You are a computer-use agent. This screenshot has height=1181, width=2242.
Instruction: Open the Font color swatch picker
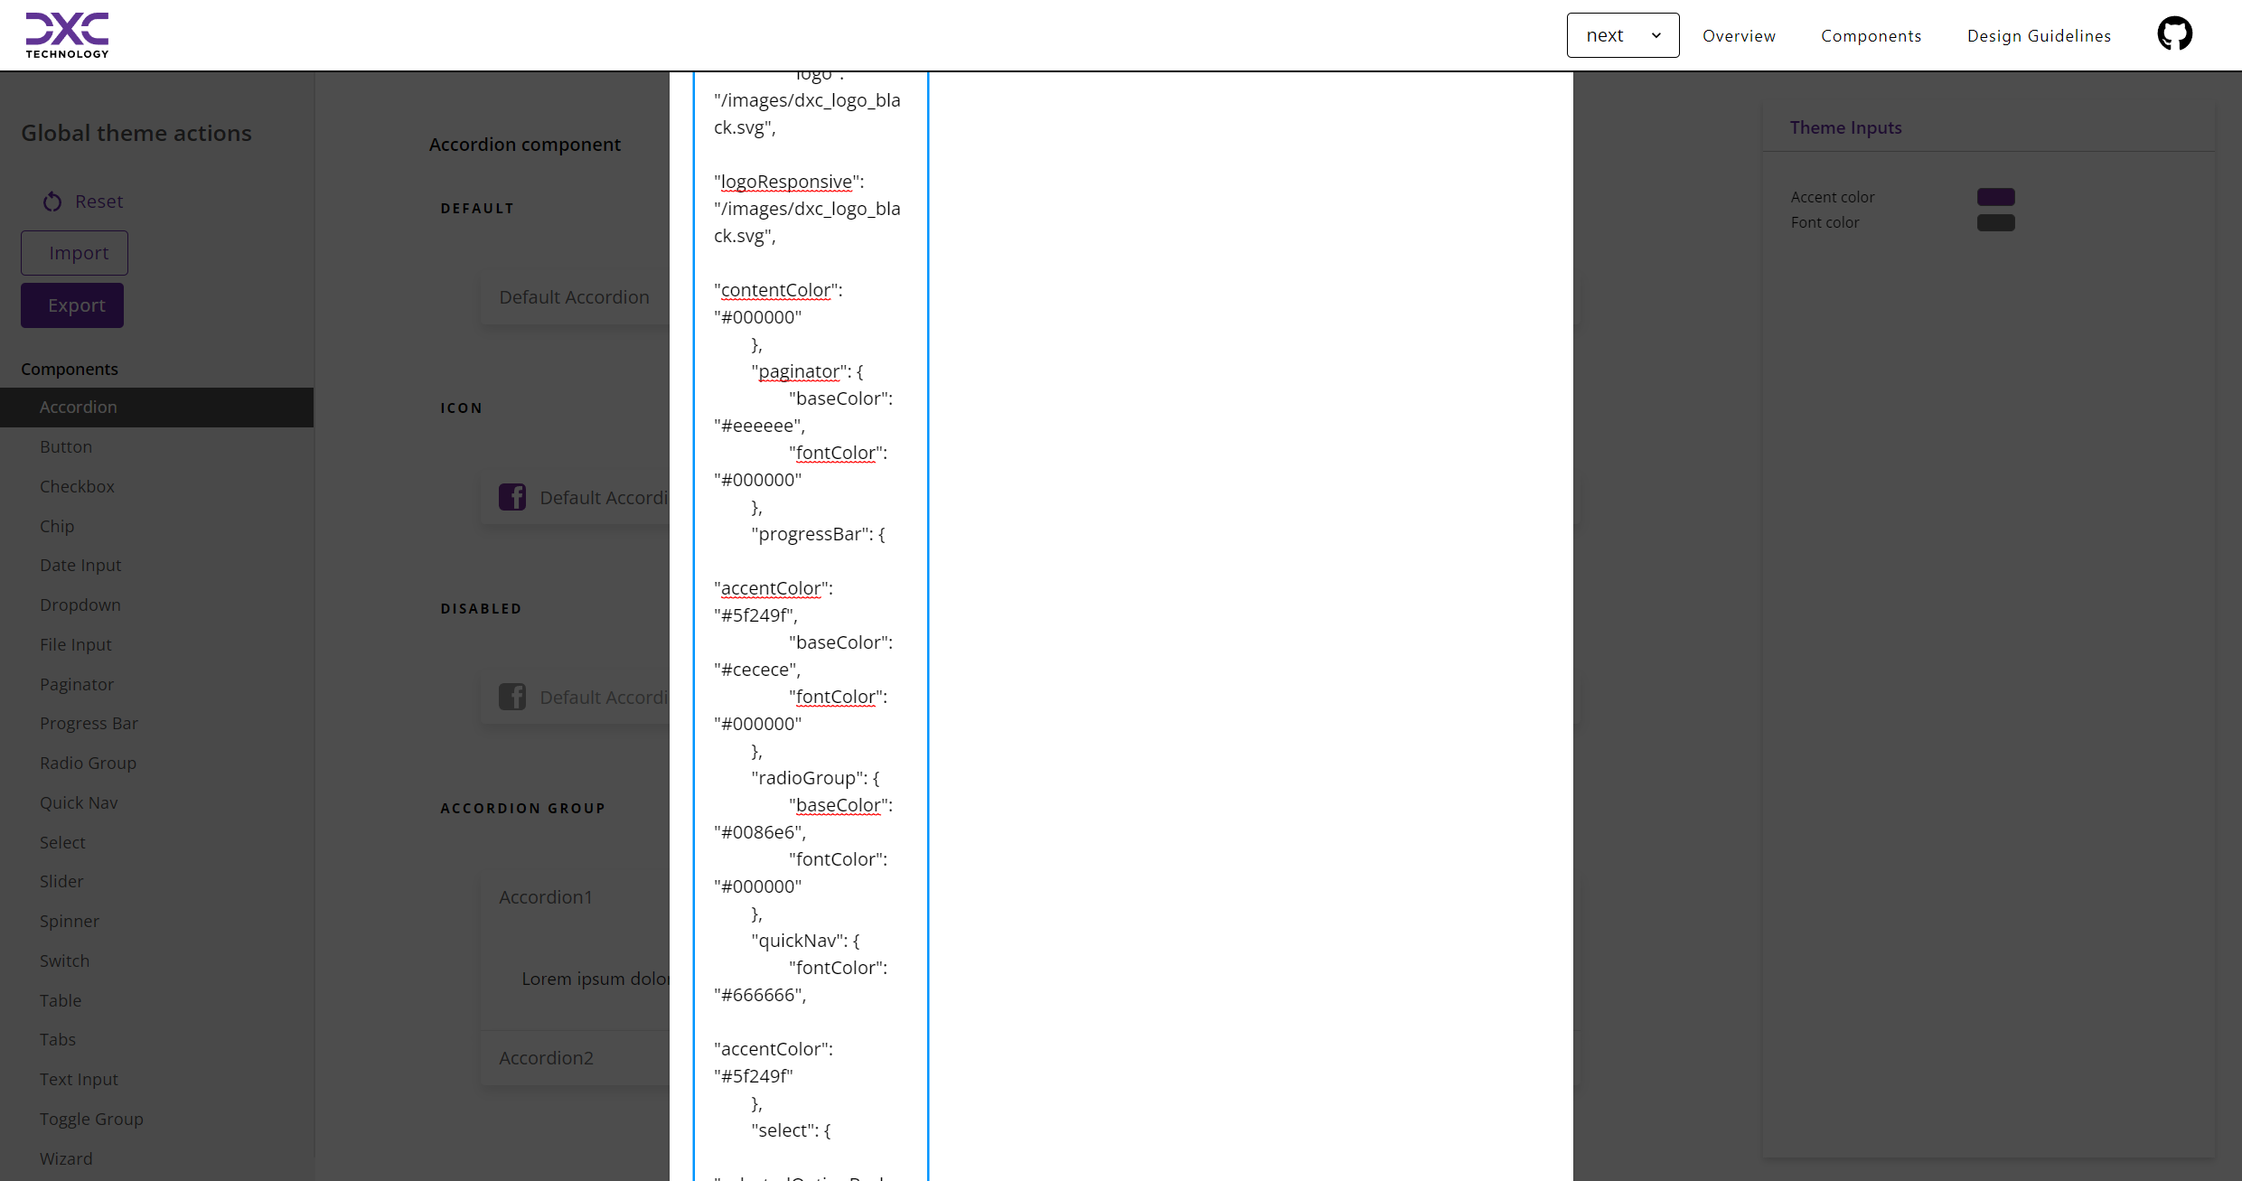pos(1997,221)
